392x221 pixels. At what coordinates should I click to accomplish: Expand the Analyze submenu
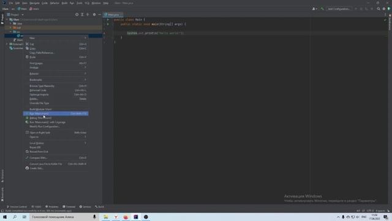(56, 68)
